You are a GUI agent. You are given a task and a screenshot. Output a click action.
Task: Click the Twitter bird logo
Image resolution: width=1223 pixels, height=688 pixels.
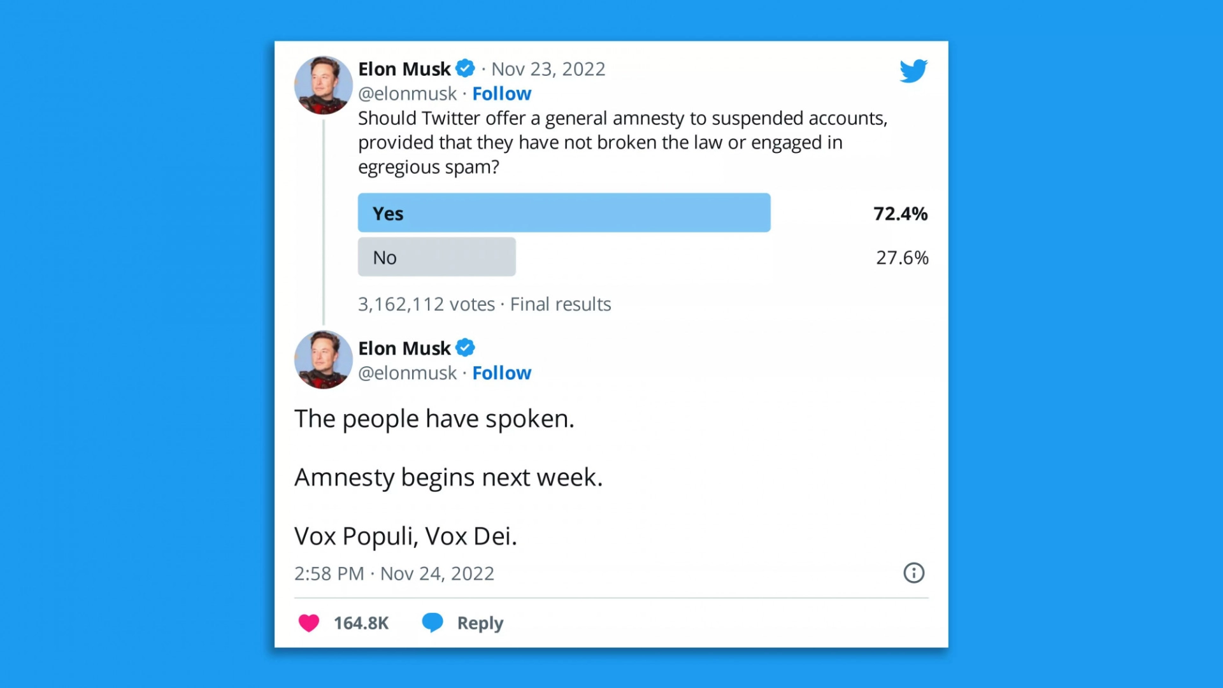tap(913, 71)
